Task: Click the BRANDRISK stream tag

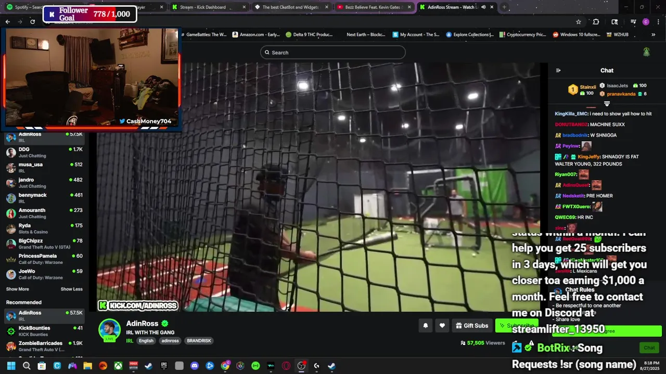Action: coord(199,341)
